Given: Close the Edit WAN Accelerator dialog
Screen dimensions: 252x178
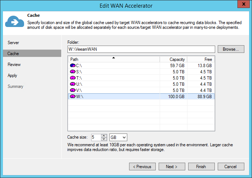Looking at the screenshot, I should point(243,5).
